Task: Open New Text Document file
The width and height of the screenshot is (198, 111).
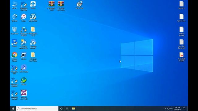Action: [x=182, y=44]
